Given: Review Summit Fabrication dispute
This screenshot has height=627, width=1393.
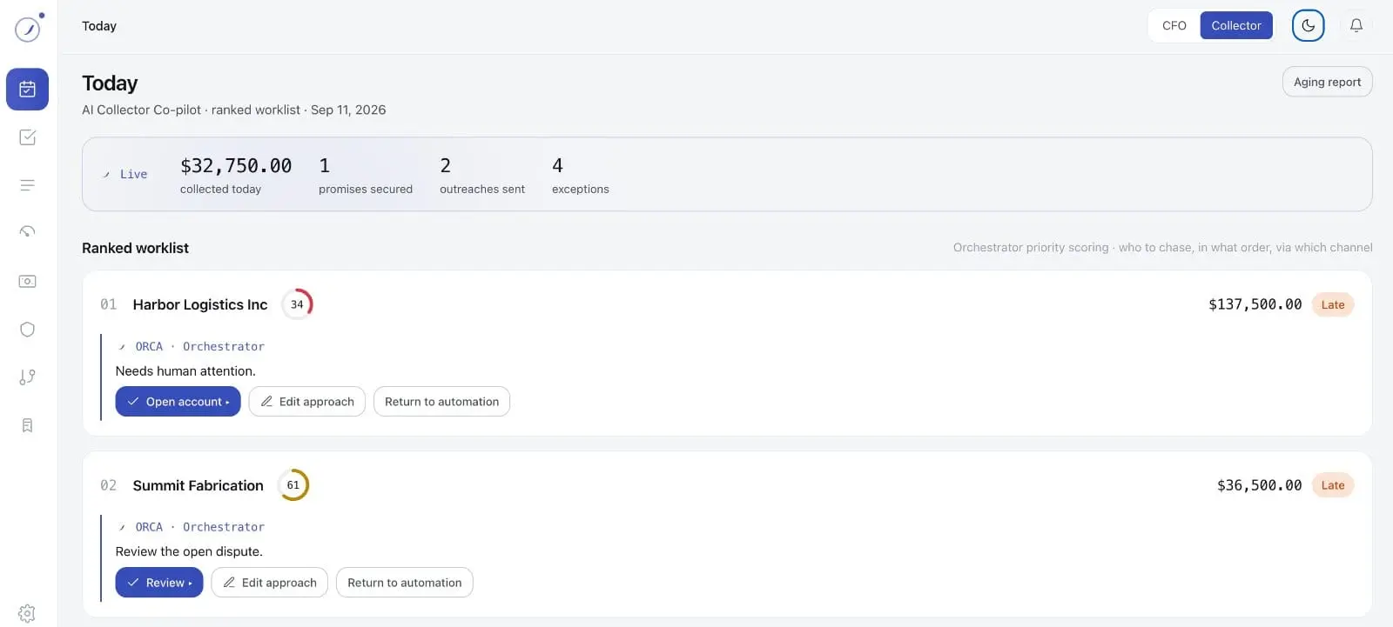Looking at the screenshot, I should (159, 583).
